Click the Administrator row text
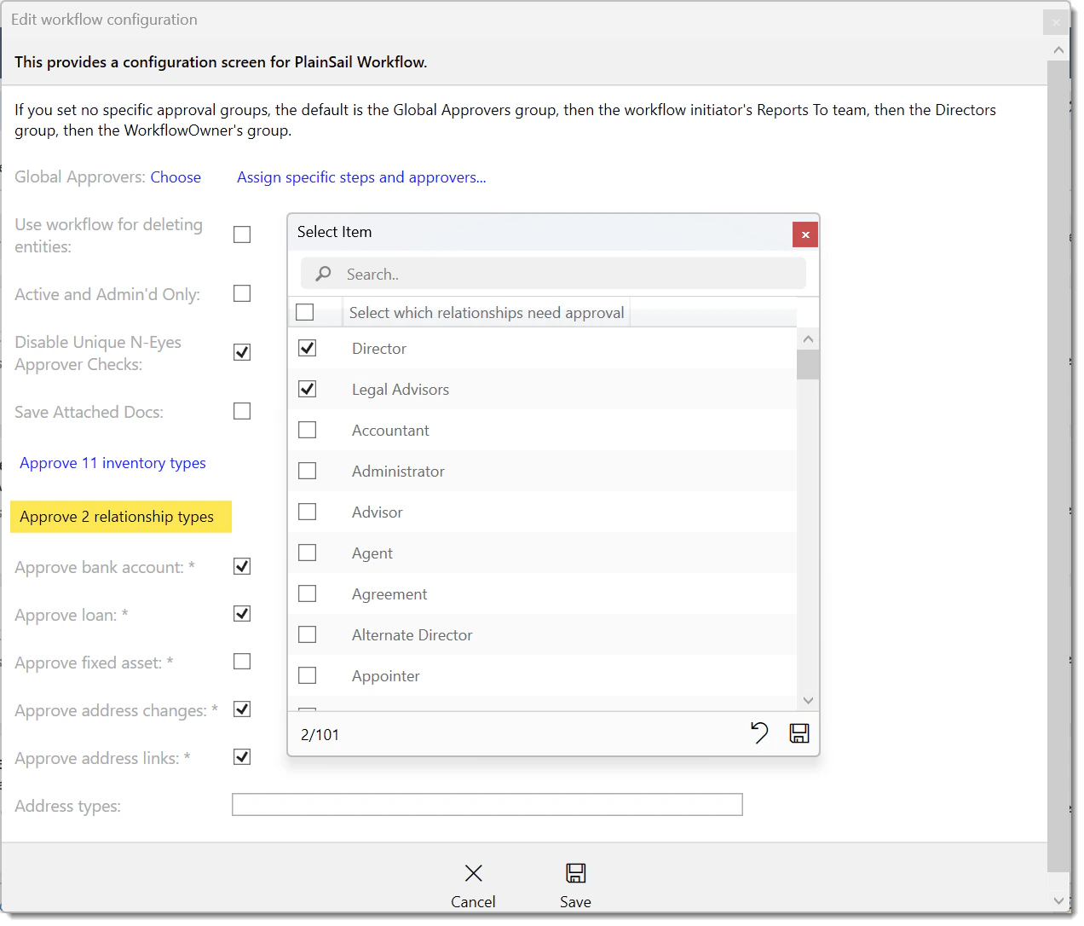The width and height of the screenshot is (1084, 926). click(x=398, y=471)
